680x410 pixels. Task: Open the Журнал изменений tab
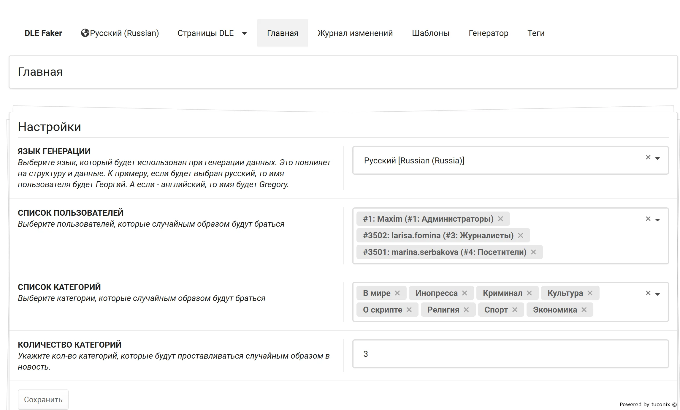click(x=355, y=33)
